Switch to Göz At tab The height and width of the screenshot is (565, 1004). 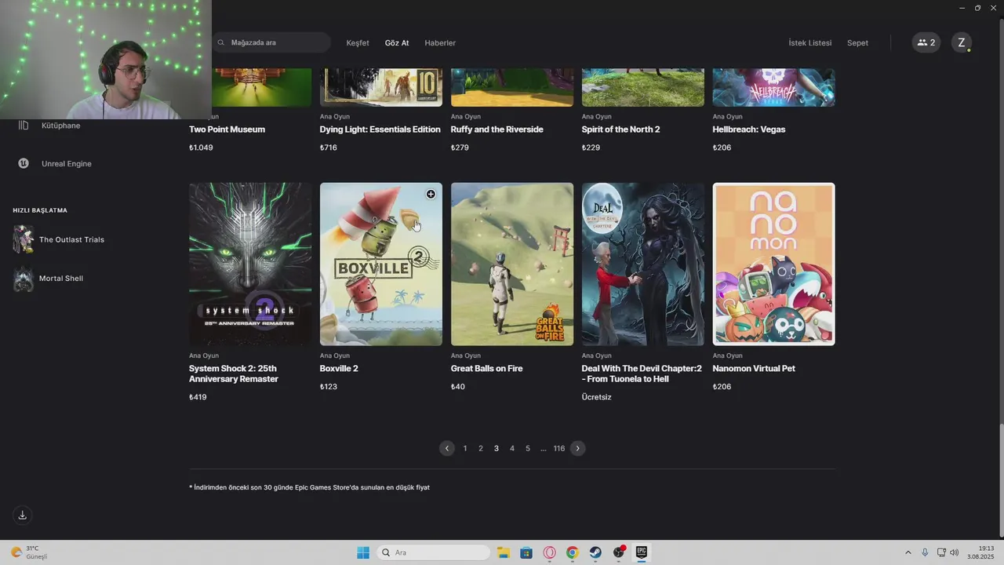click(397, 43)
